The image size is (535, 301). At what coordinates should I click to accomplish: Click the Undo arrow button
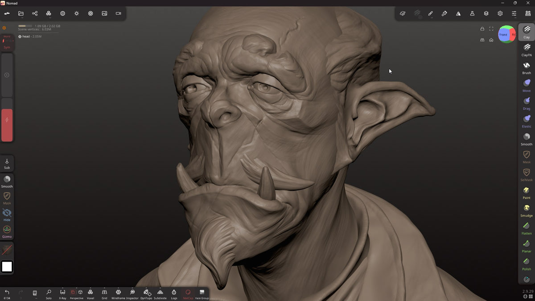pyautogui.click(x=7, y=294)
